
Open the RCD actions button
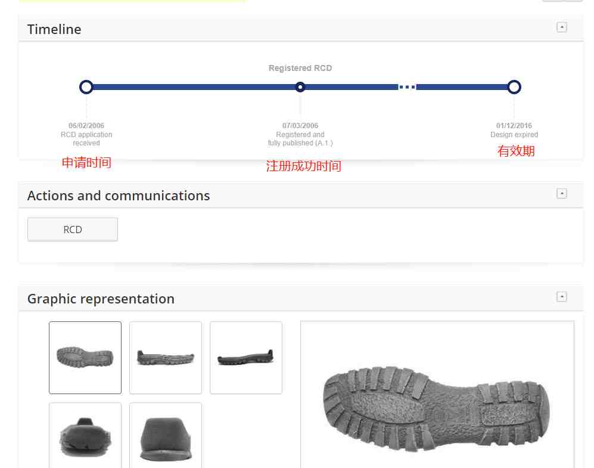[73, 230]
